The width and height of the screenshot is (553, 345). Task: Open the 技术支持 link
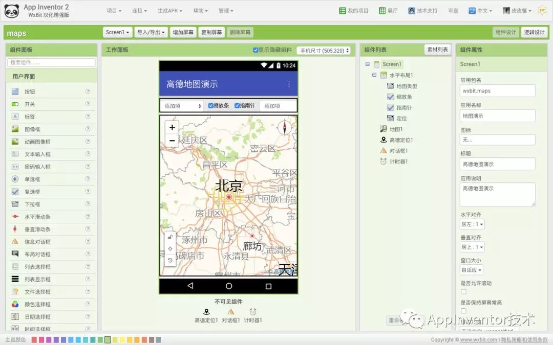[x=423, y=11]
